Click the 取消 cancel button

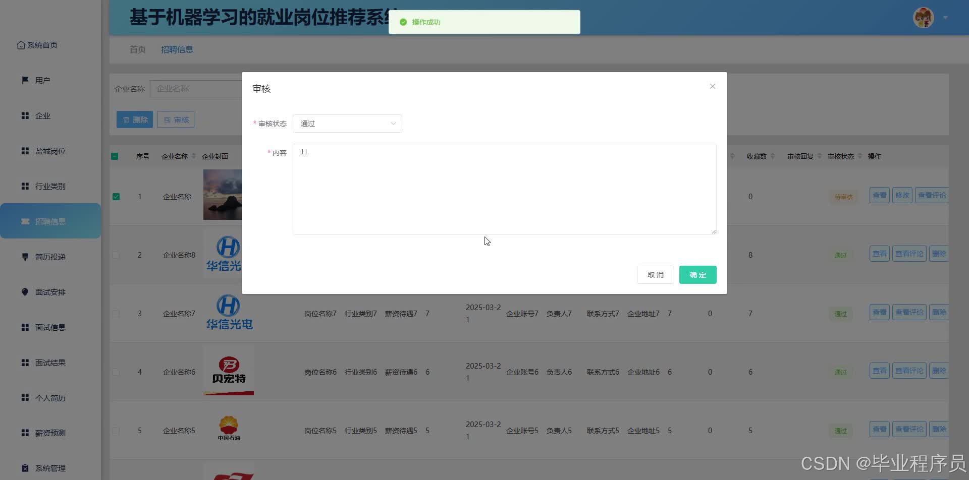[x=655, y=274]
